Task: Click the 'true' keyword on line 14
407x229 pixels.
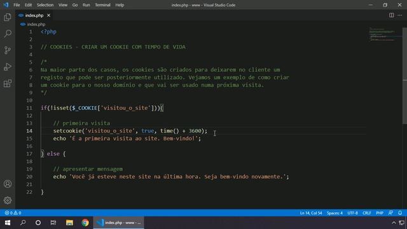Action: (x=148, y=131)
